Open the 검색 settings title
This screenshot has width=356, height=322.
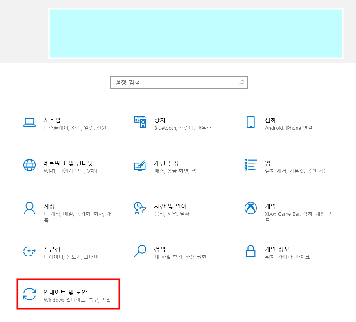tap(160, 249)
